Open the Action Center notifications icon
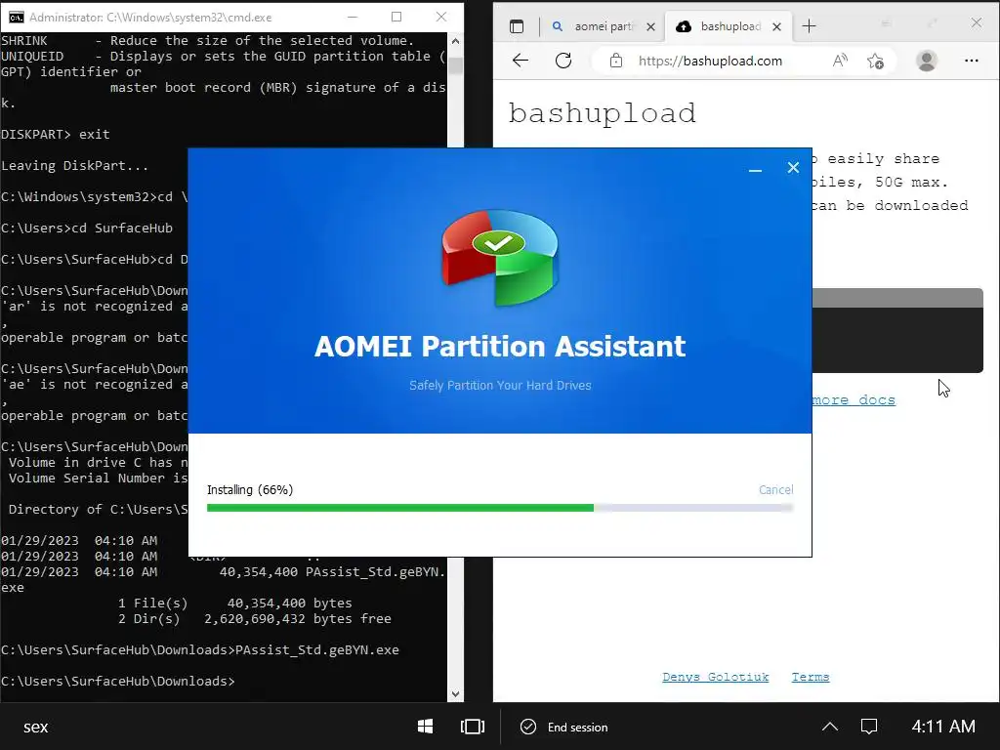1000x750 pixels. (x=869, y=727)
